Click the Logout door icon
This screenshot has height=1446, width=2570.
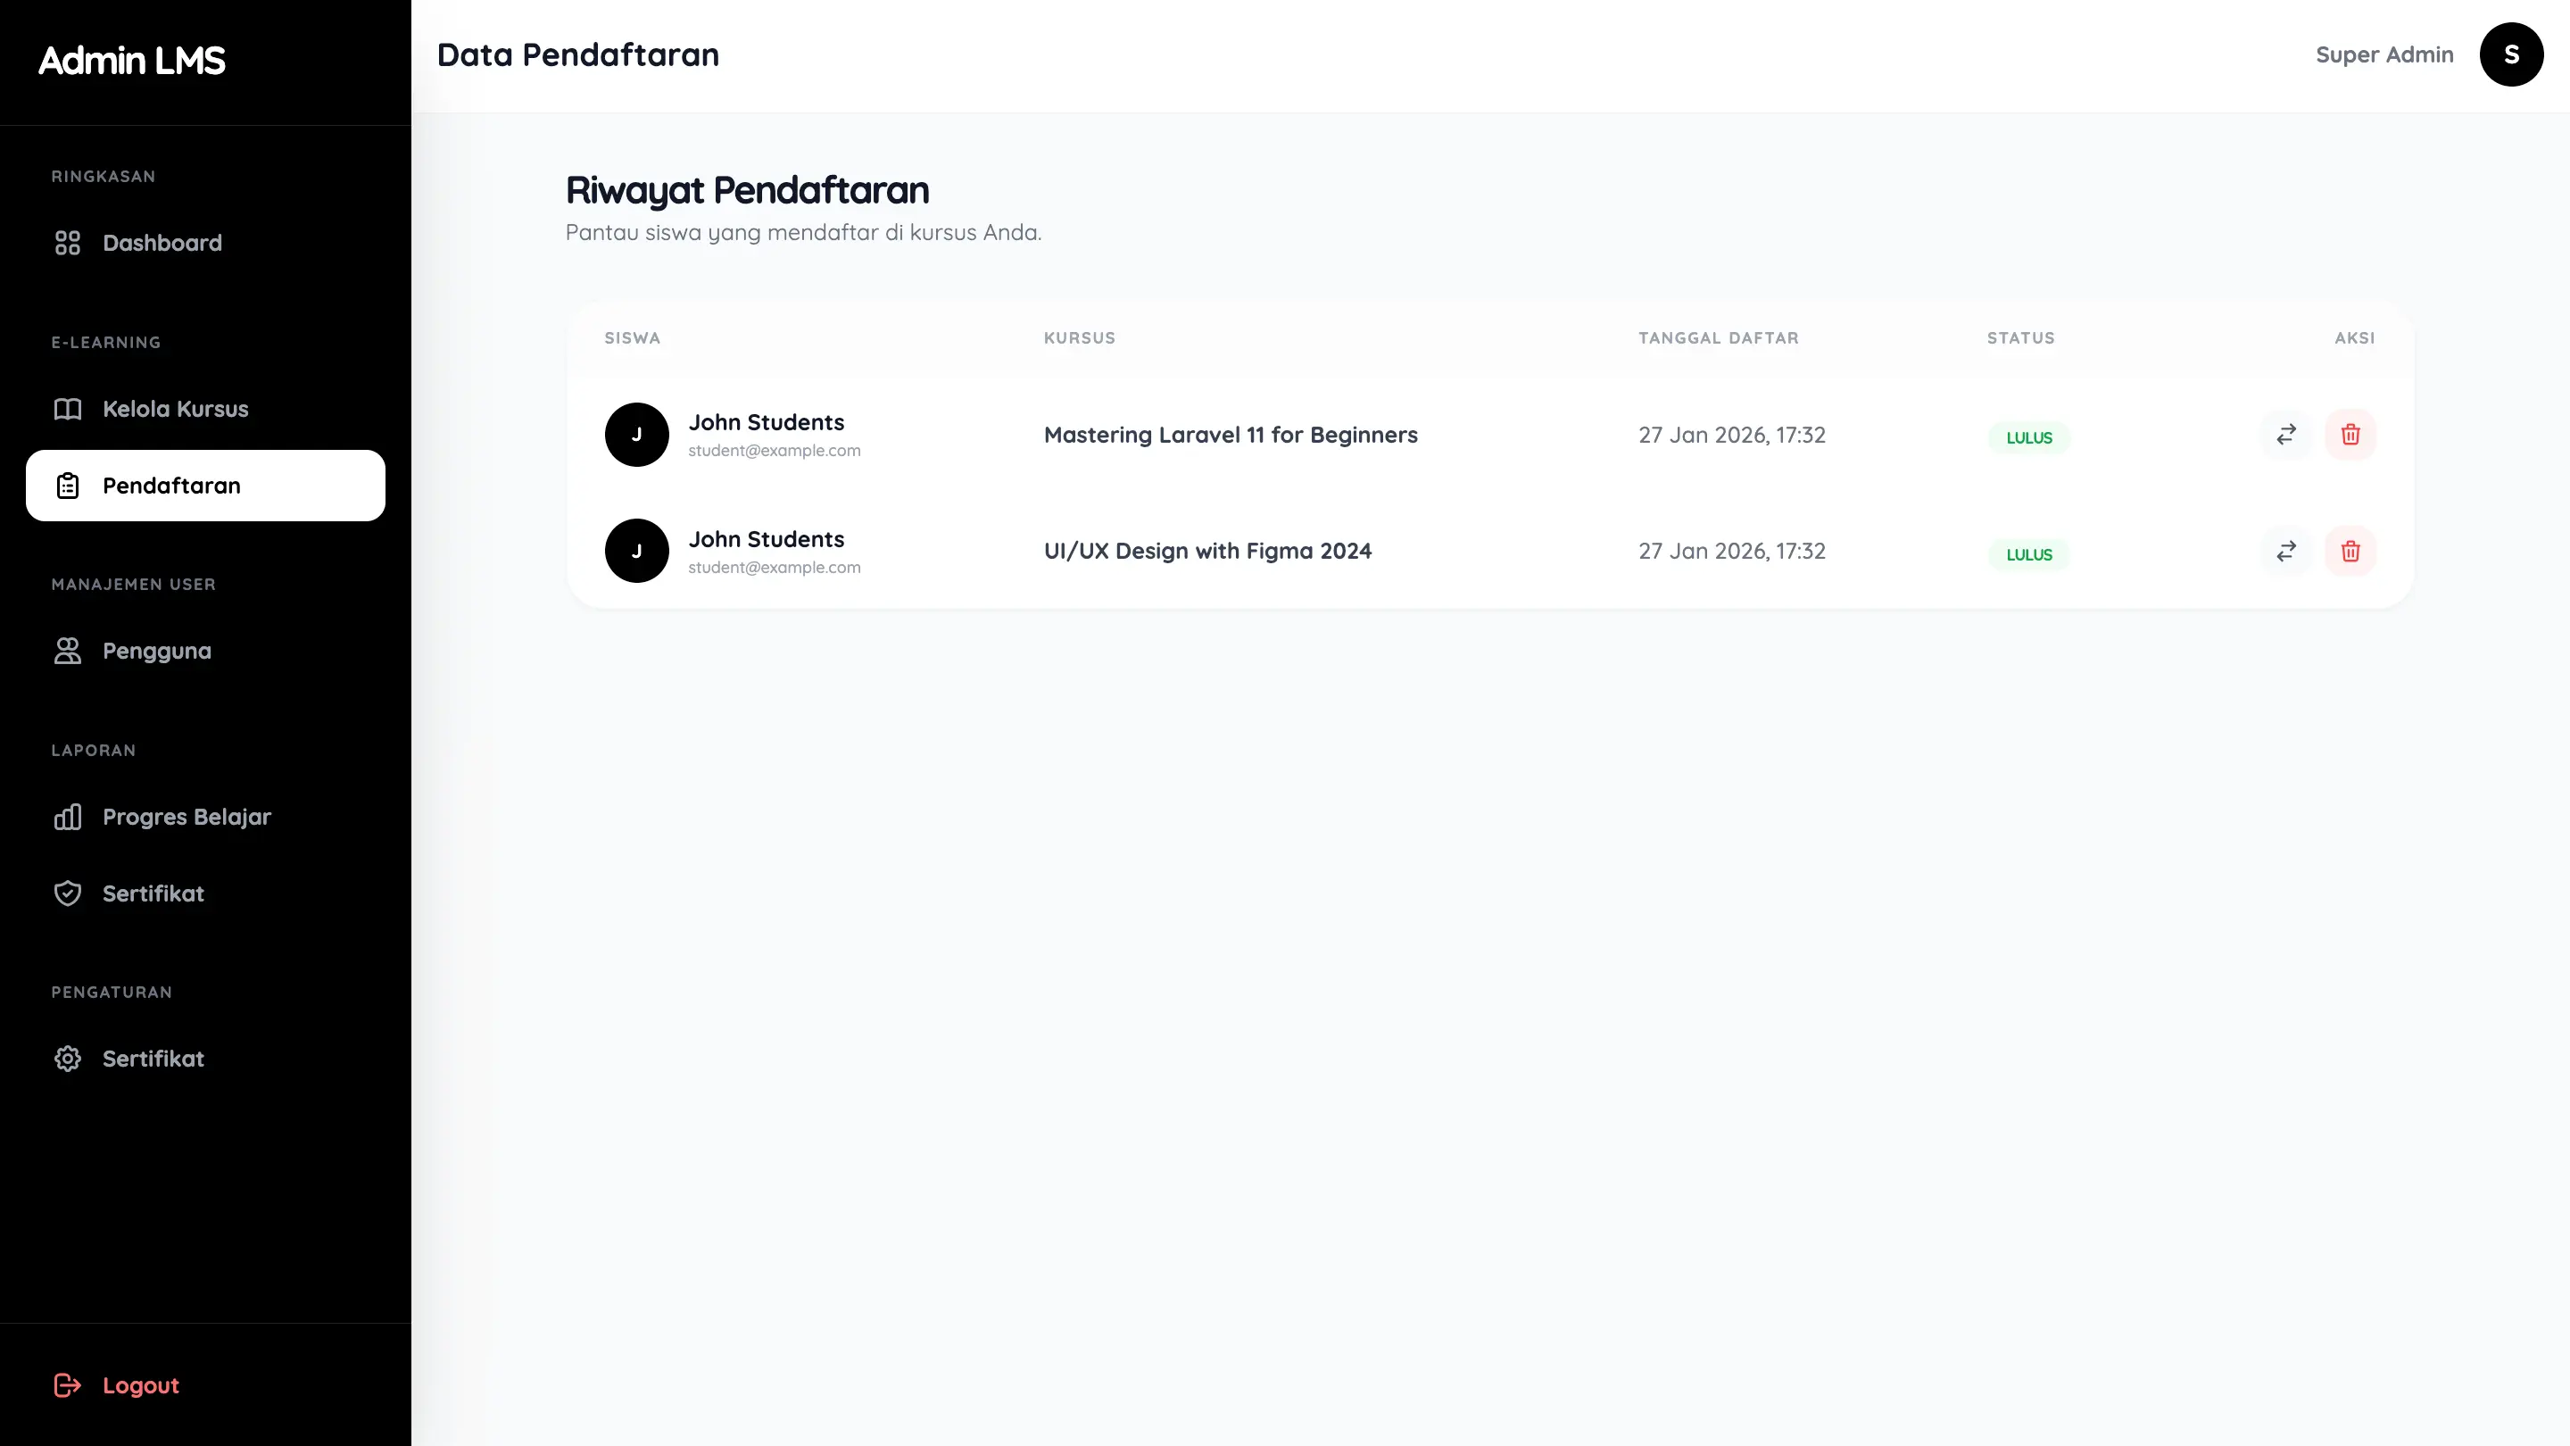(67, 1385)
